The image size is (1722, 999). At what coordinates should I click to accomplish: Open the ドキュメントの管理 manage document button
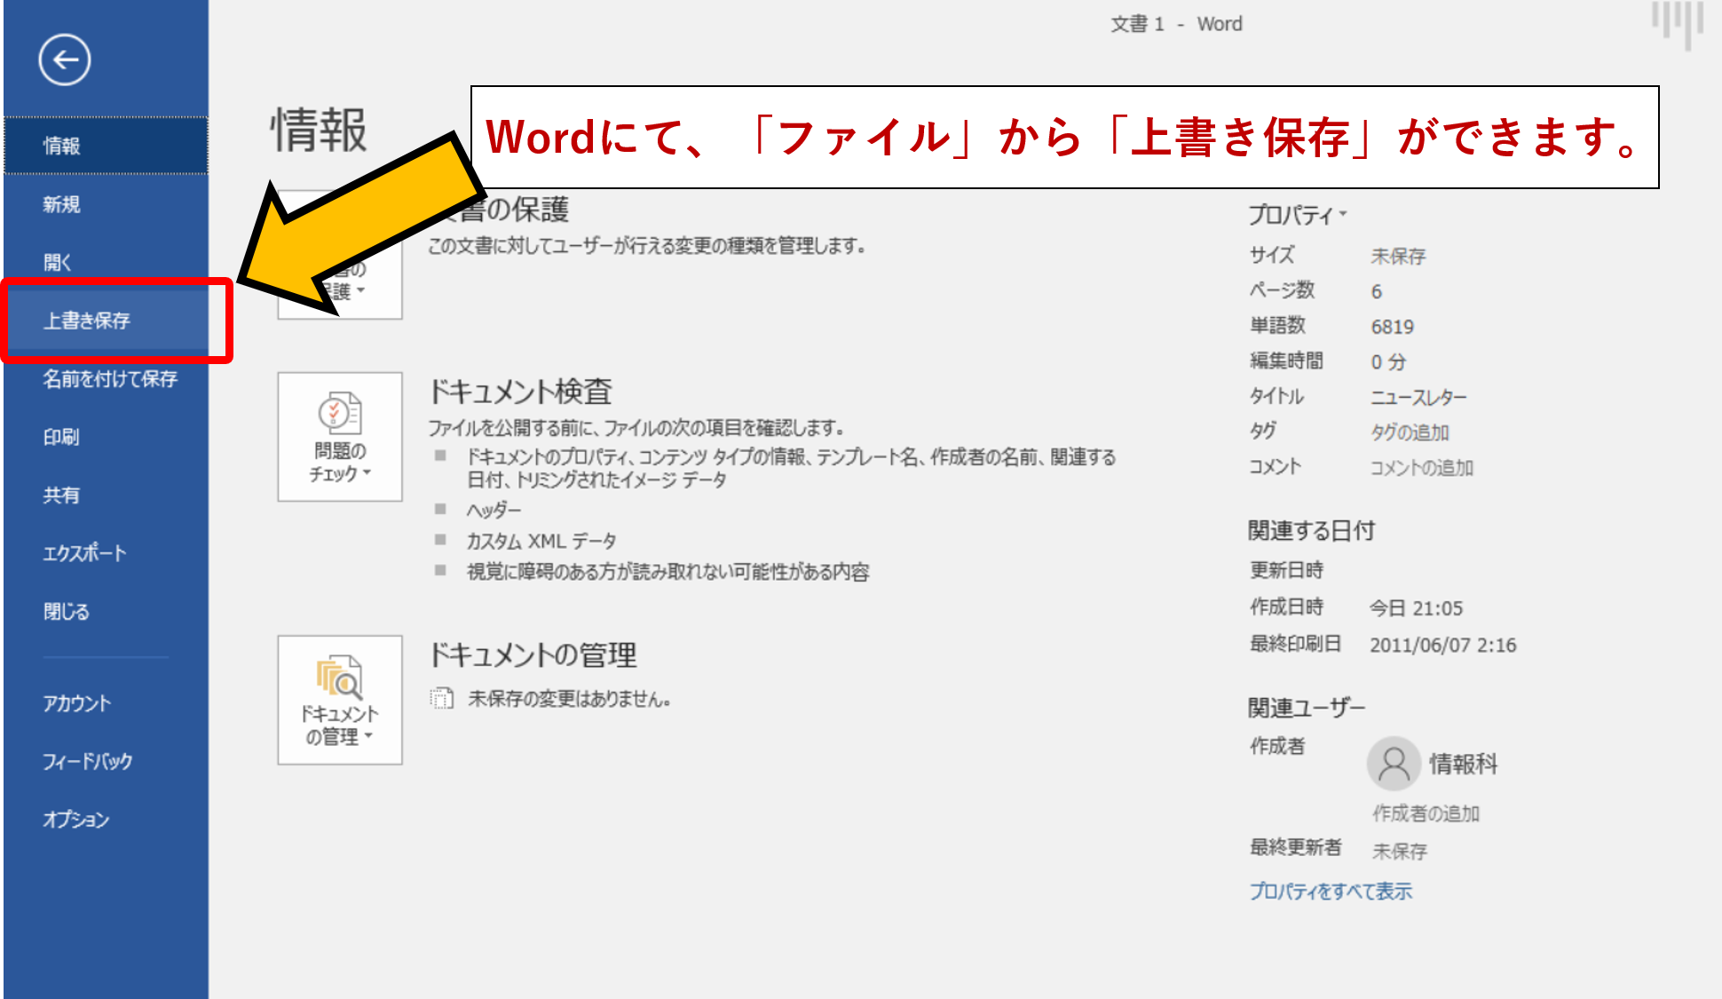pos(340,700)
